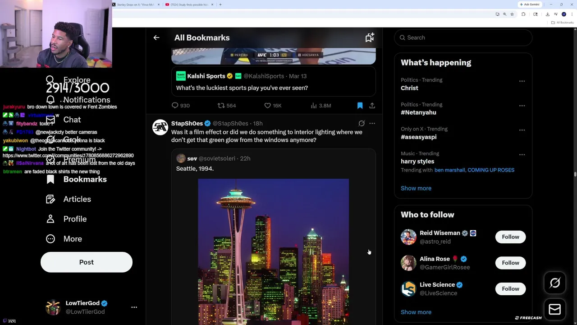The width and height of the screenshot is (577, 325).
Task: Remove bookmark from the Kalshi Sports post
Action: (x=360, y=105)
